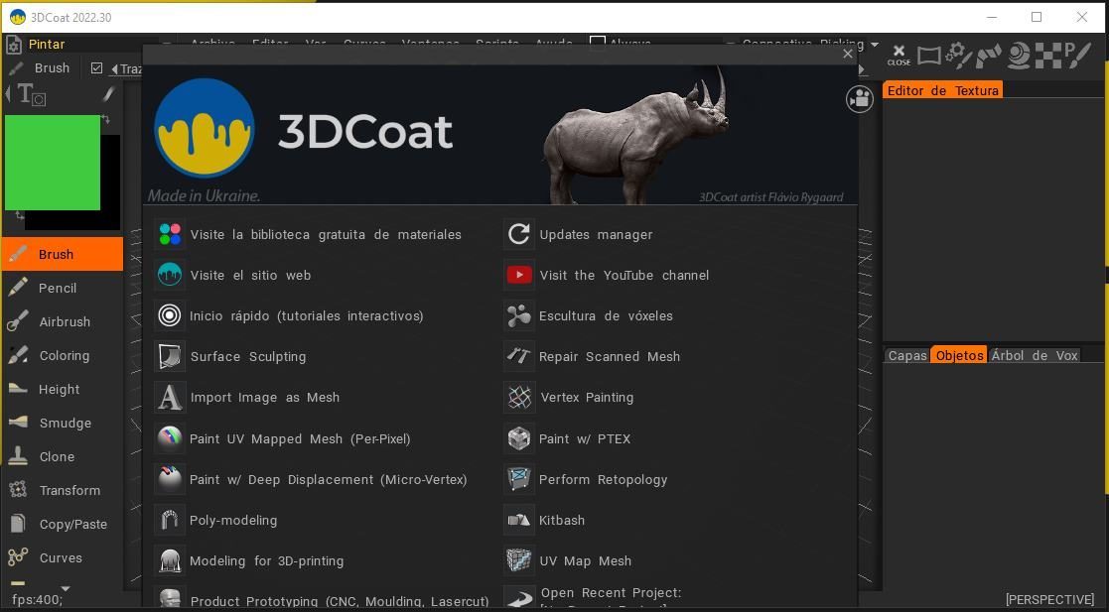
Task: Choose the Transform tool
Action: pyautogui.click(x=62, y=490)
